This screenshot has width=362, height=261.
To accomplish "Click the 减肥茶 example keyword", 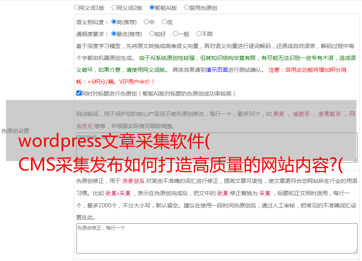I will tap(301, 114).
